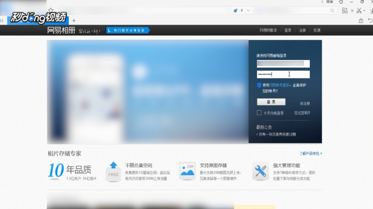Click the 网易帐号管家 link
Viewport: 373px width, 209px height.
click(279, 85)
